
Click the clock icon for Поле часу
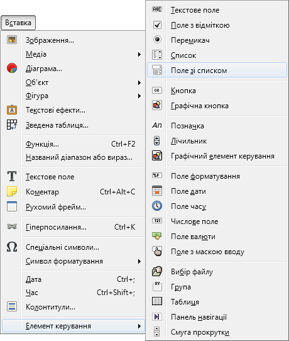point(157,206)
